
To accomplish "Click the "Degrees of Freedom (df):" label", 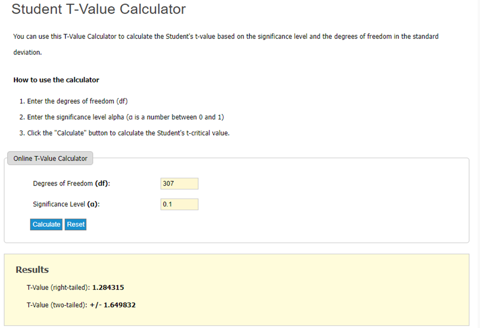I will coord(72,184).
